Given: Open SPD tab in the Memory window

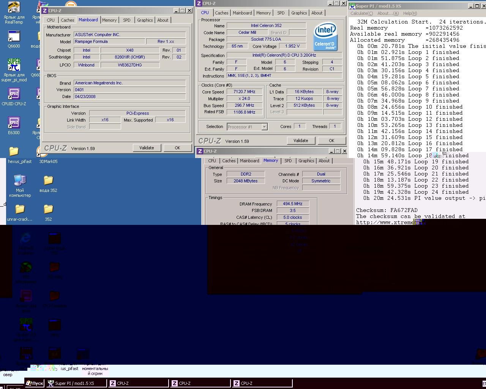Looking at the screenshot, I should (288, 161).
